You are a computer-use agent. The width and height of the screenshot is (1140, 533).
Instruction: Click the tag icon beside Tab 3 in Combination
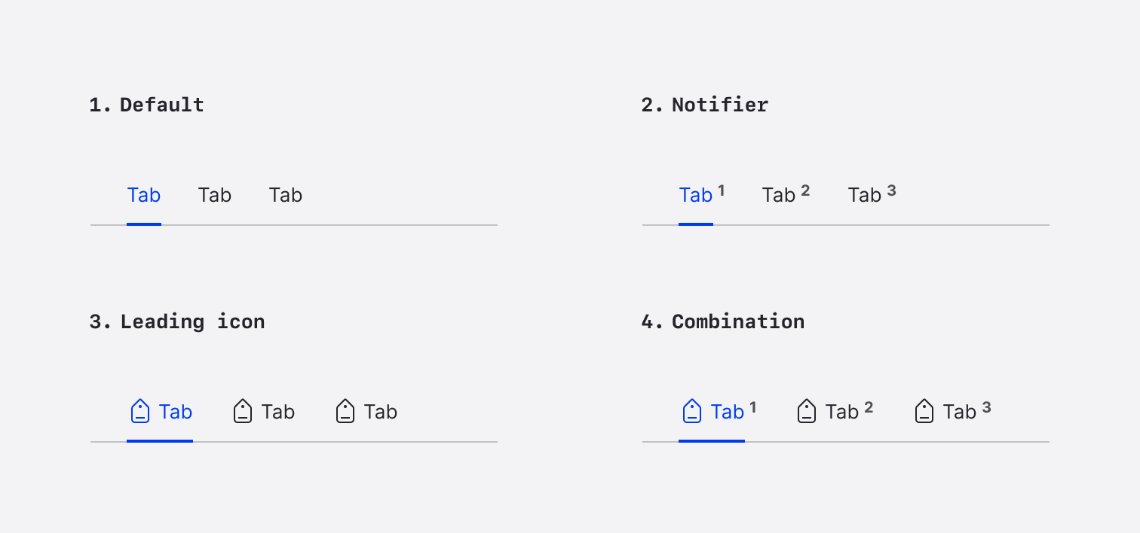point(924,411)
